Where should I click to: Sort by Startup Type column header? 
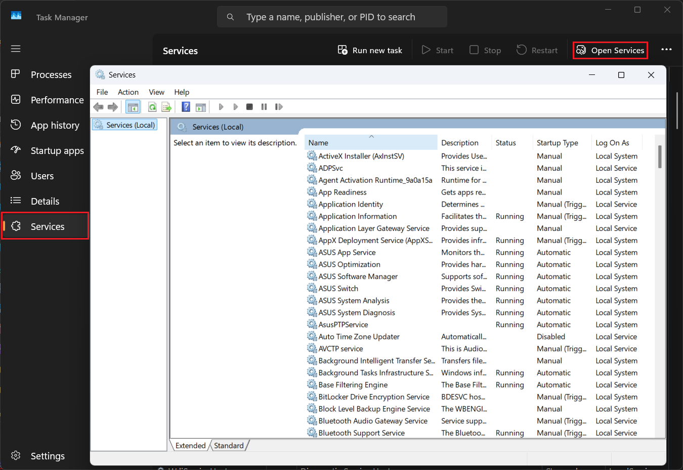[557, 143]
